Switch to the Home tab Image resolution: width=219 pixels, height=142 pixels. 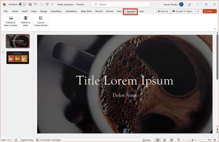point(15,11)
